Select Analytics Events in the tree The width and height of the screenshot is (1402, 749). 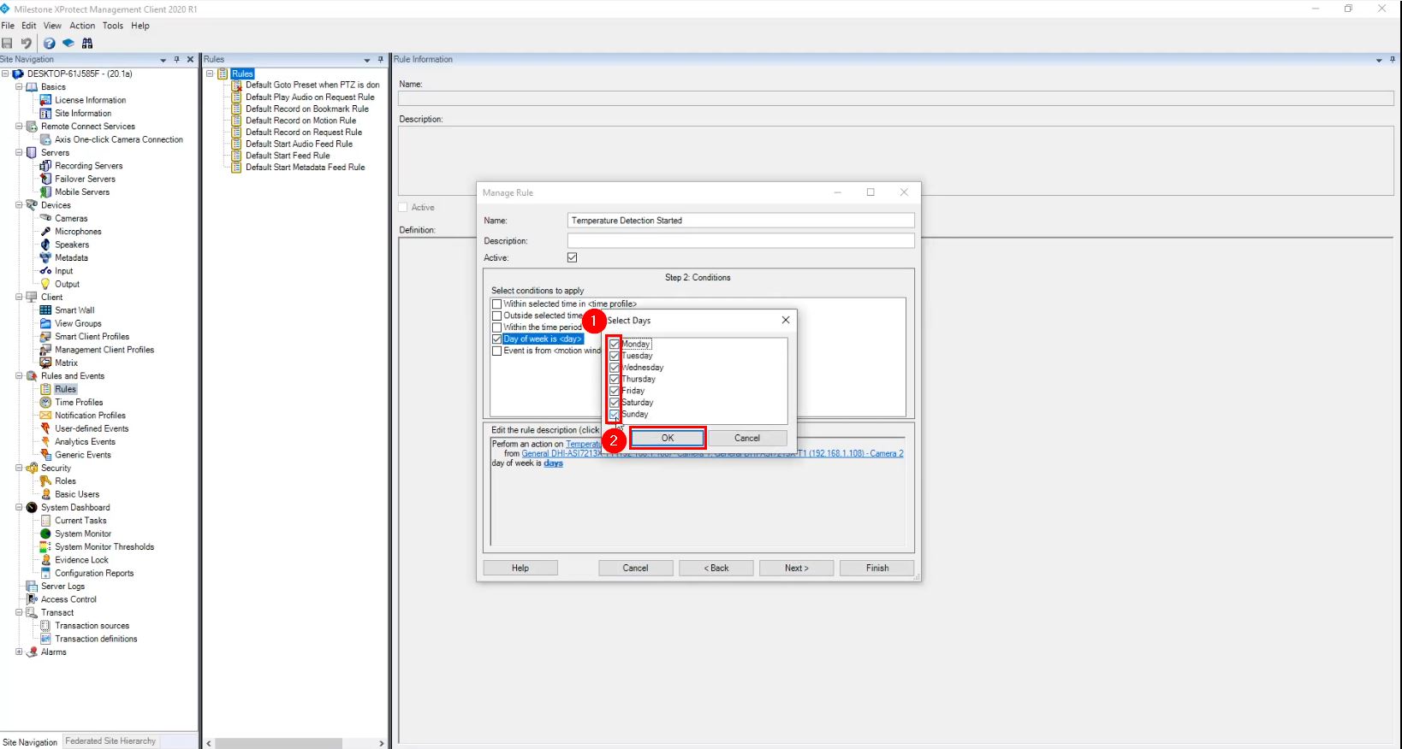point(85,442)
